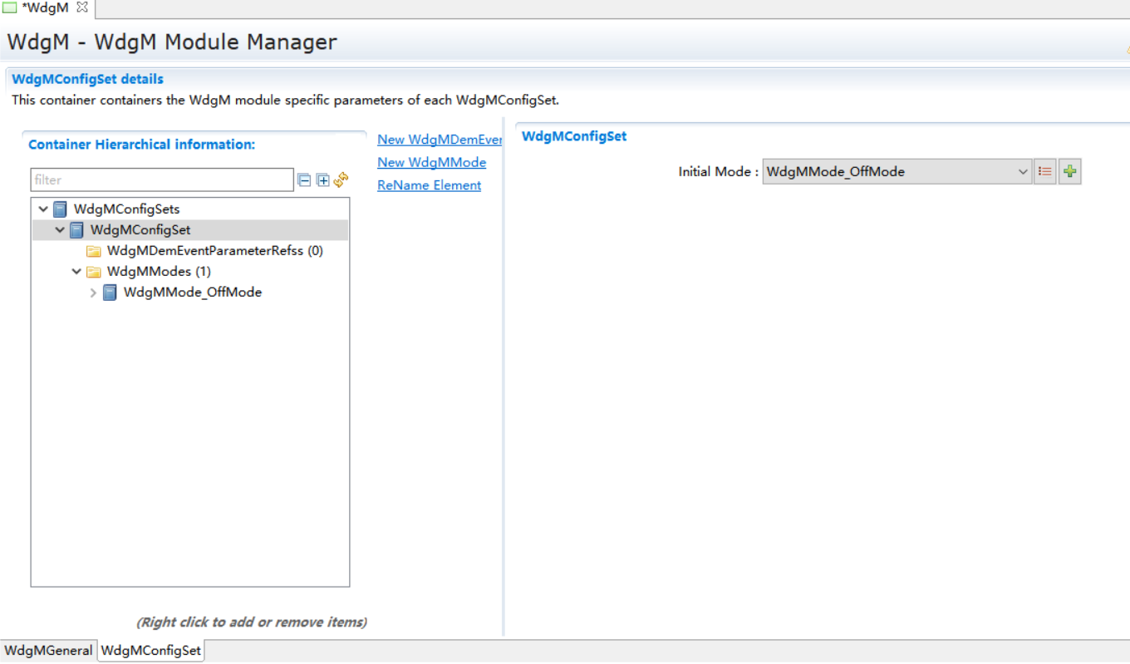Viewport: 1130px width, 664px height.
Task: Click the green plus icon beside Initial Mode
Action: tap(1070, 172)
